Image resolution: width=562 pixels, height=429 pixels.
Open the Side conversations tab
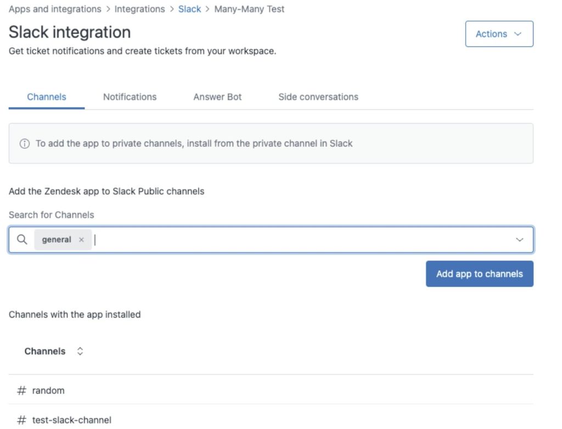click(x=318, y=97)
